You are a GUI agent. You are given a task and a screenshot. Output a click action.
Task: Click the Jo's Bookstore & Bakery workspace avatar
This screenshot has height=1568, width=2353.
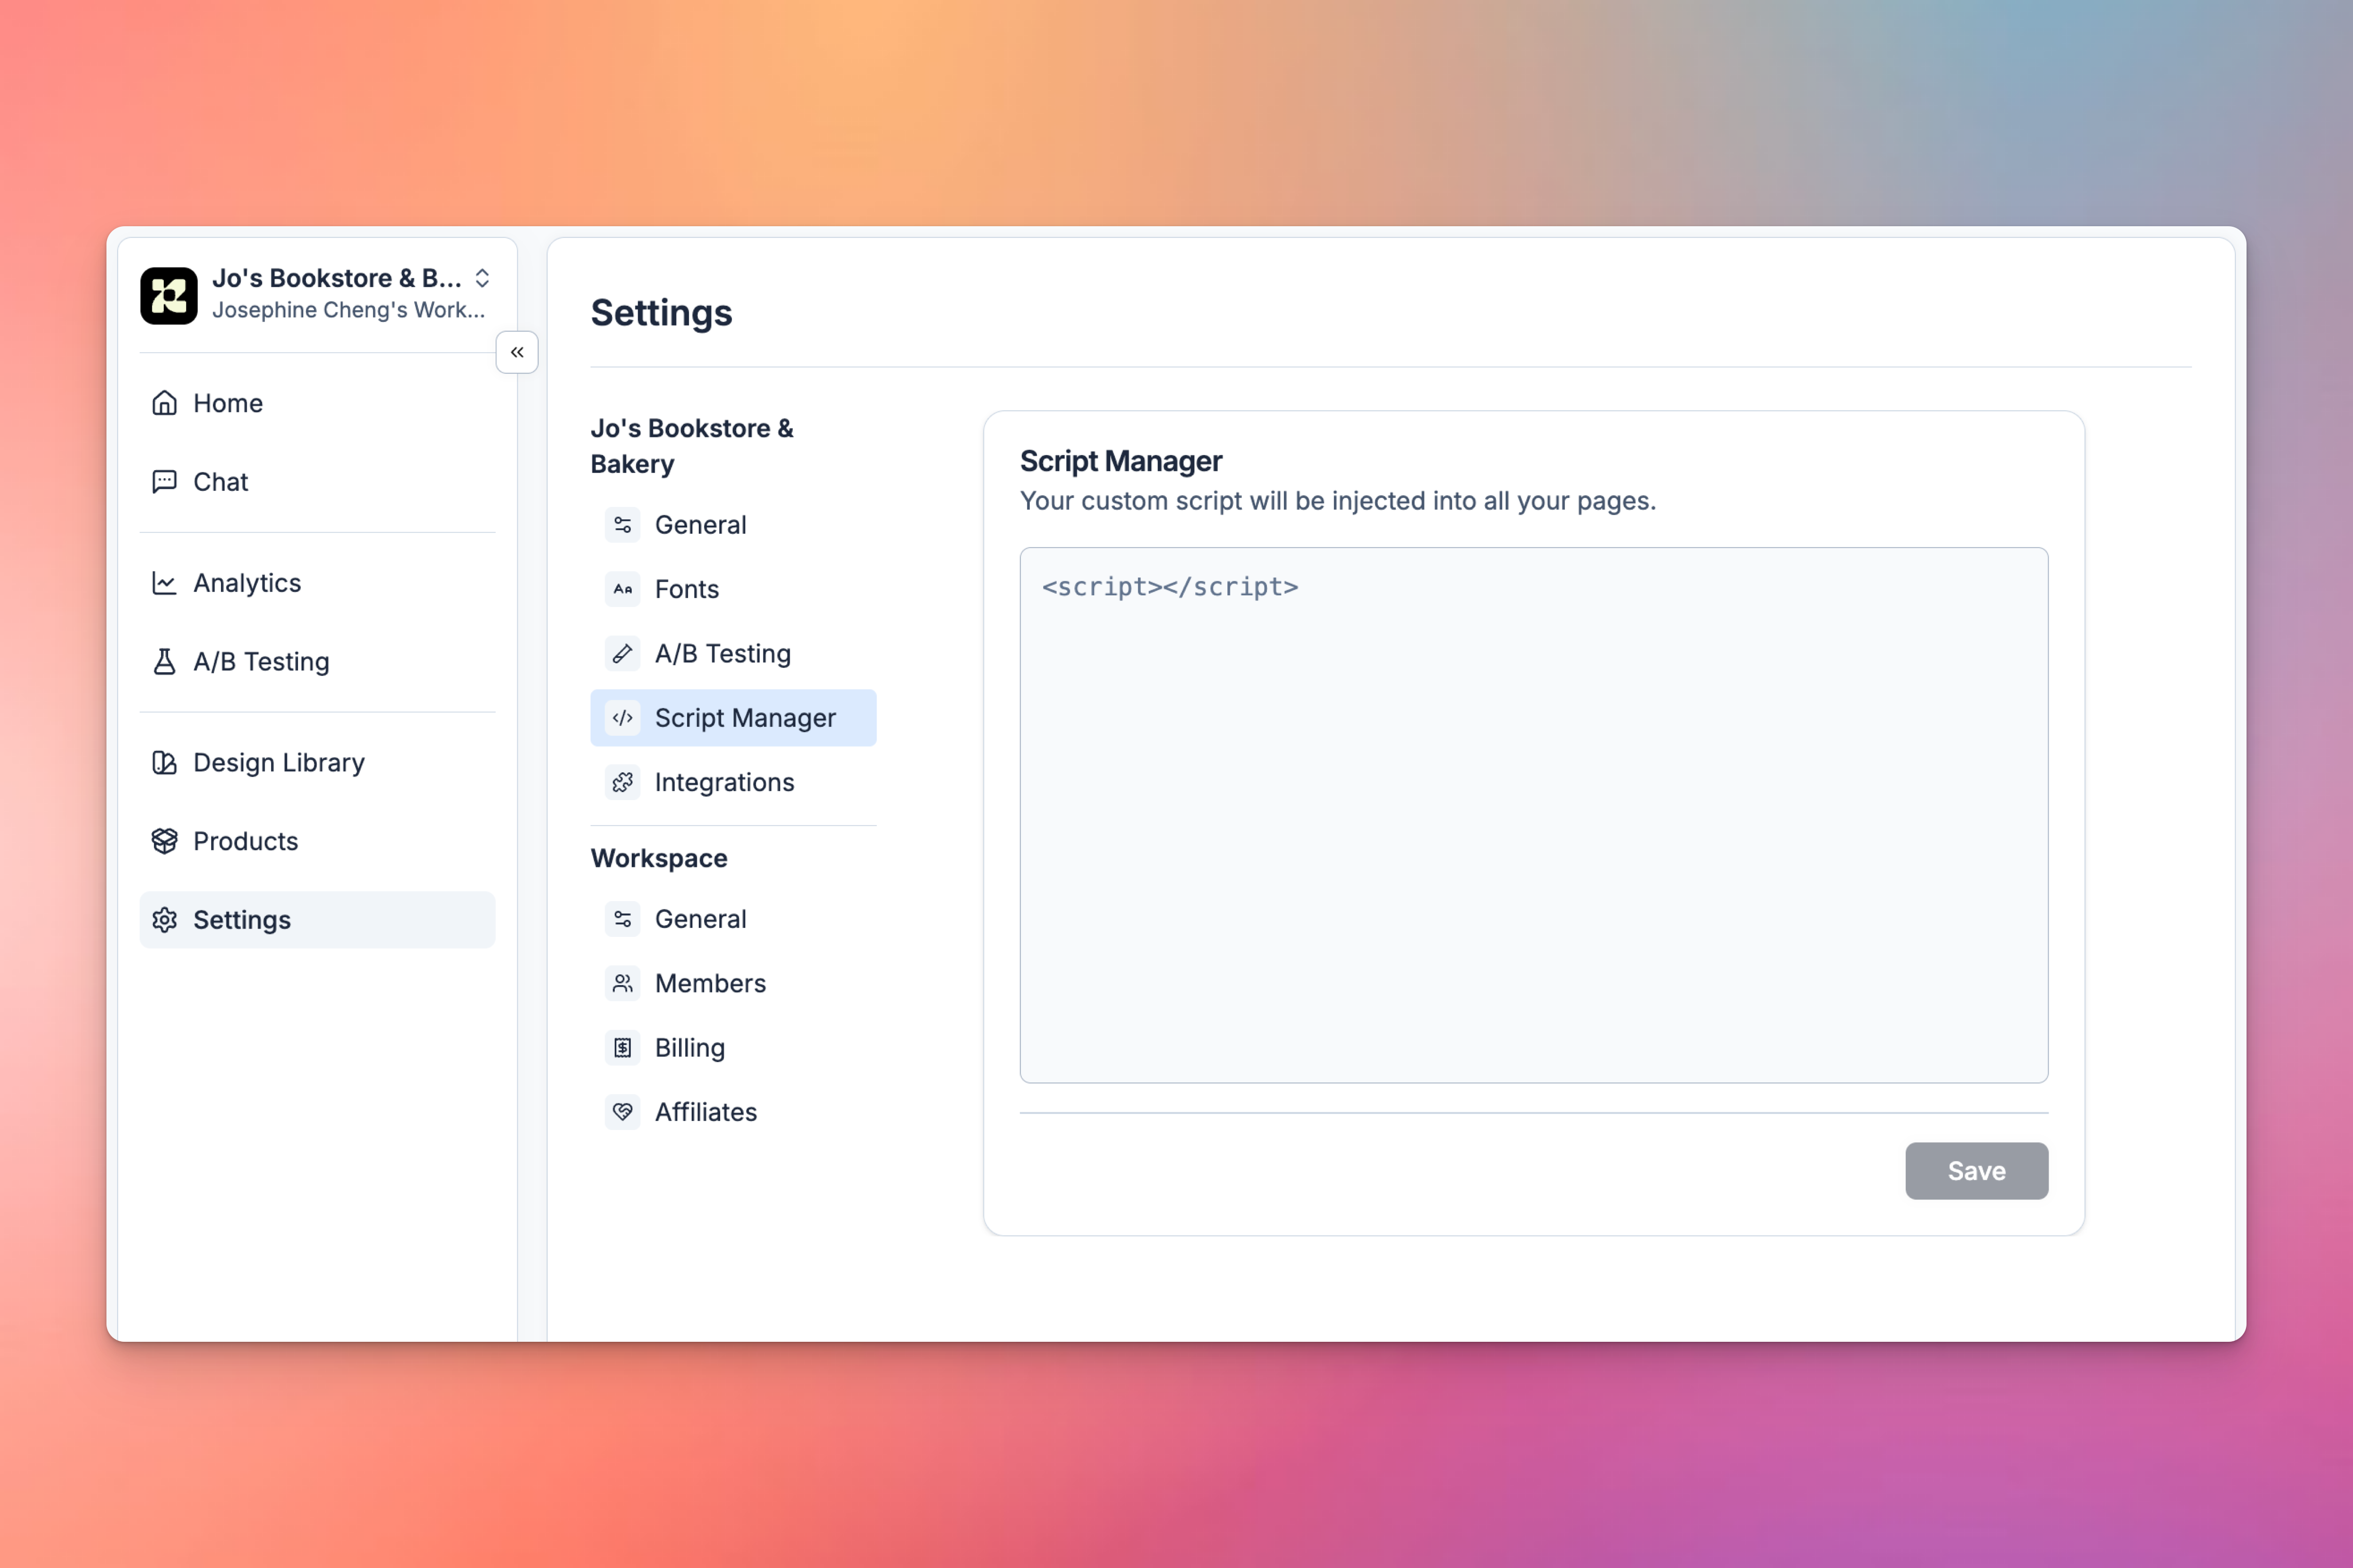(169, 295)
